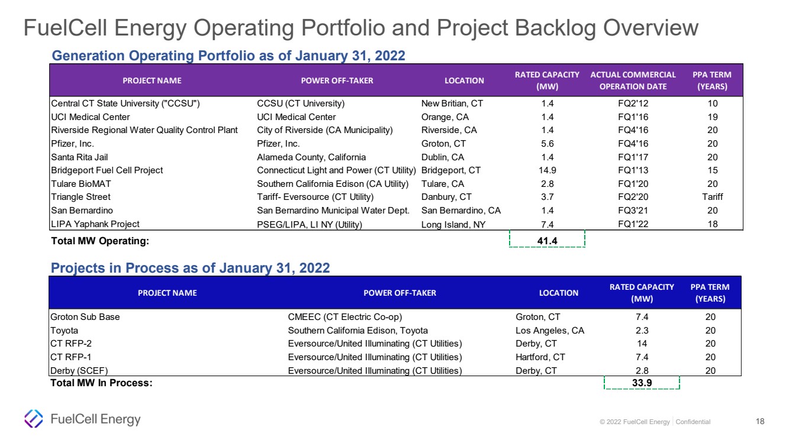Select "City of Riverside (CA Municipality)"

tap(325, 130)
